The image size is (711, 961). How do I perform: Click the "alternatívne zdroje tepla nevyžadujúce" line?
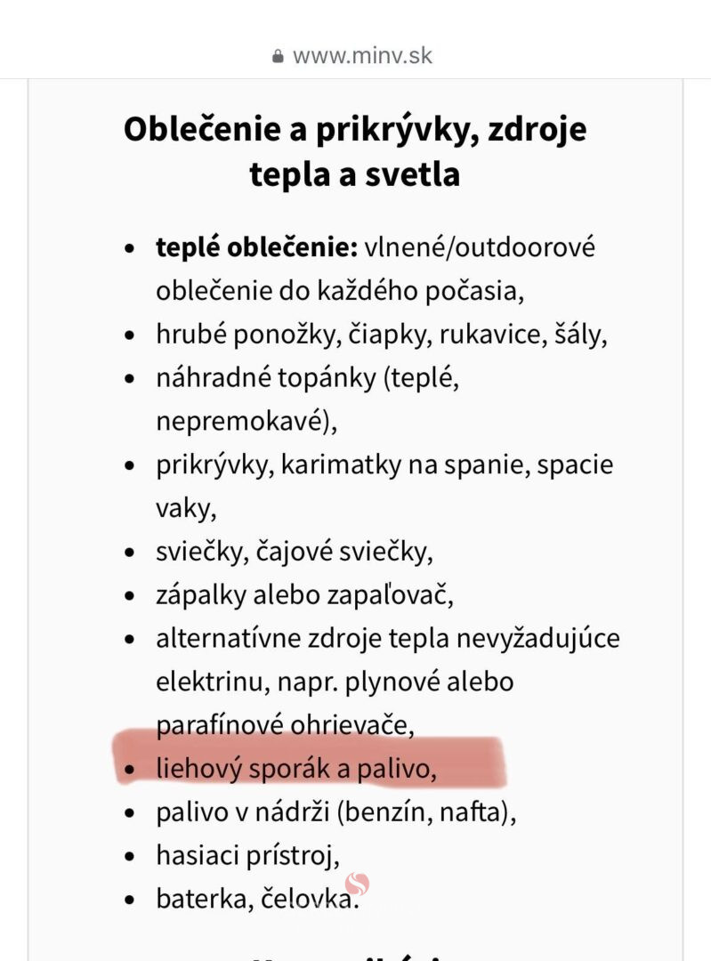(x=387, y=639)
